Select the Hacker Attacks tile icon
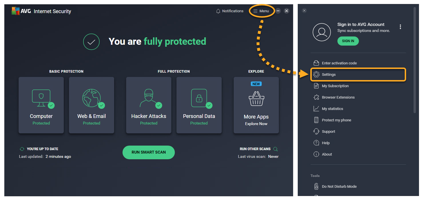423x200 pixels. [x=148, y=98]
